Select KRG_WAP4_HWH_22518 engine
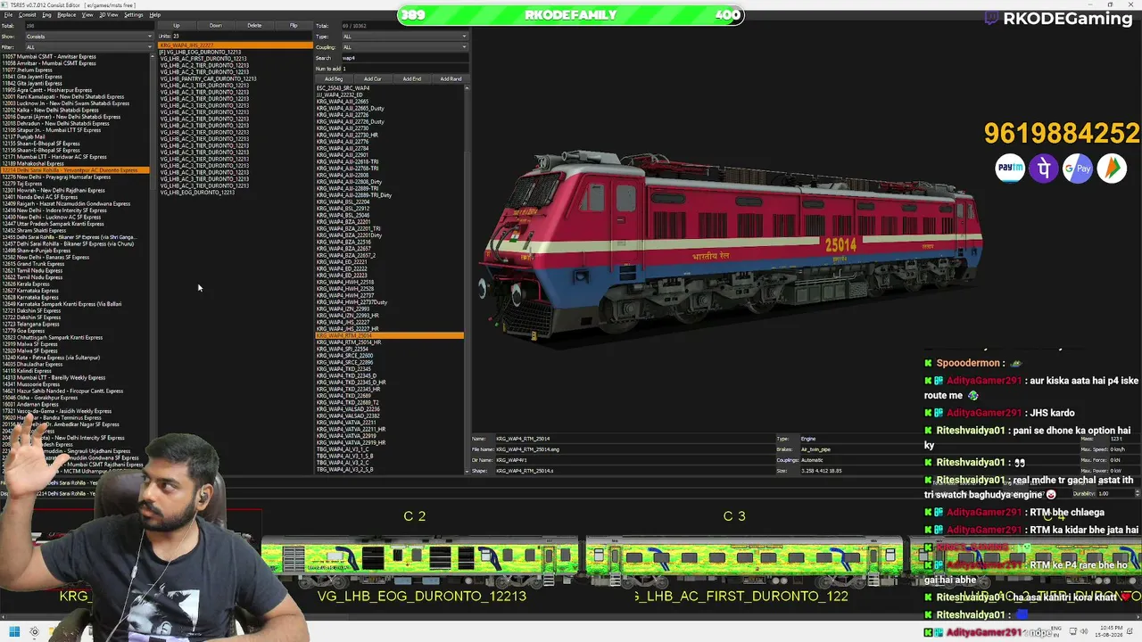Viewport: 1142px width, 642px height. [390, 282]
